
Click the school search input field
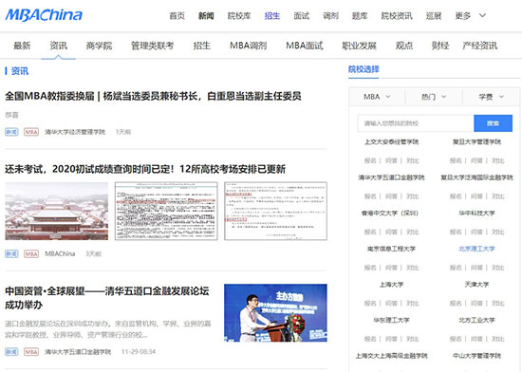(x=416, y=123)
